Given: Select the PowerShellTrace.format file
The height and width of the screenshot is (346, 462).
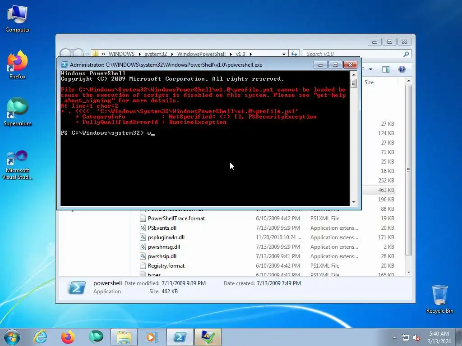Looking at the screenshot, I should pos(176,219).
